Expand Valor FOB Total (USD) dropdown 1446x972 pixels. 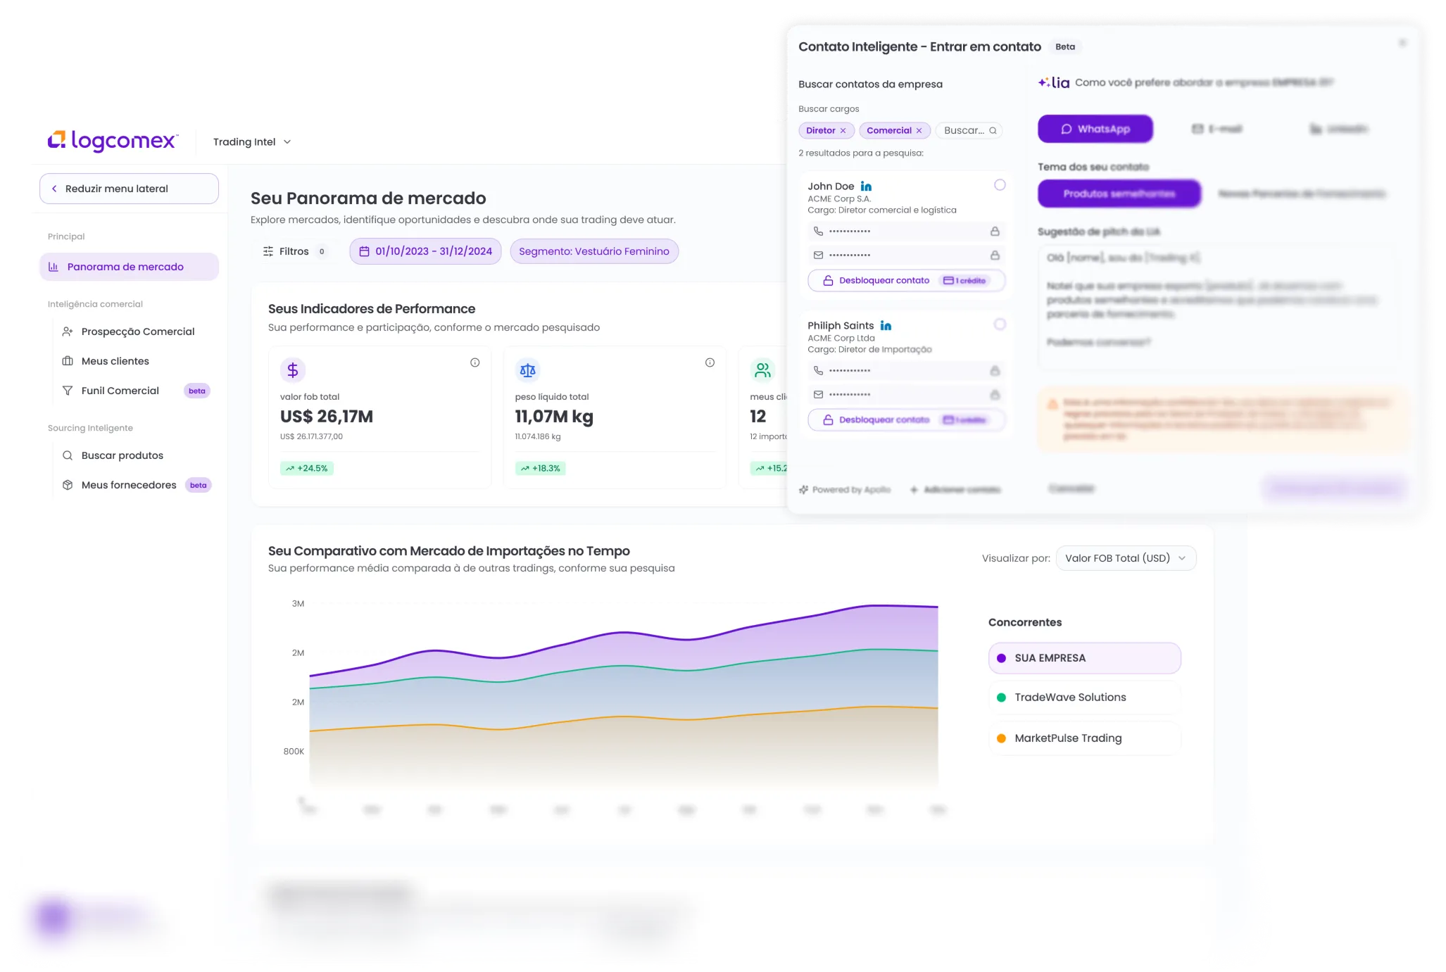point(1125,558)
